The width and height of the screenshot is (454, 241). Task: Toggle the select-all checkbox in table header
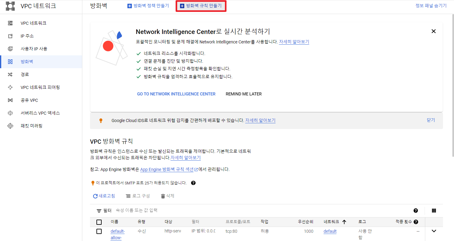tap(99, 222)
